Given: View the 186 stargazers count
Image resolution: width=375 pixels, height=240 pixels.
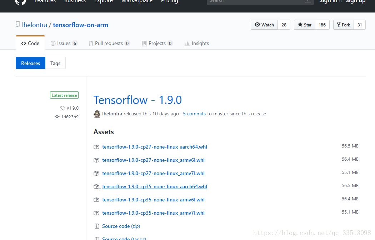Looking at the screenshot, I should tap(322, 25).
